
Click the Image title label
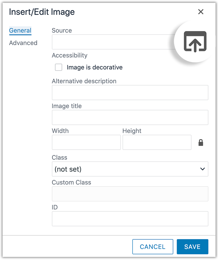click(x=67, y=106)
